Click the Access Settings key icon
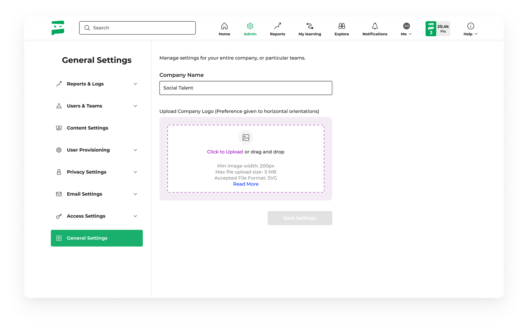Image resolution: width=528 pixels, height=330 pixels. pyautogui.click(x=59, y=216)
